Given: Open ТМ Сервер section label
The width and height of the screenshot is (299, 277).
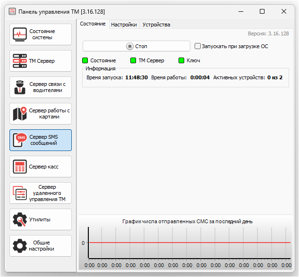Looking at the screenshot, I should (x=42, y=61).
